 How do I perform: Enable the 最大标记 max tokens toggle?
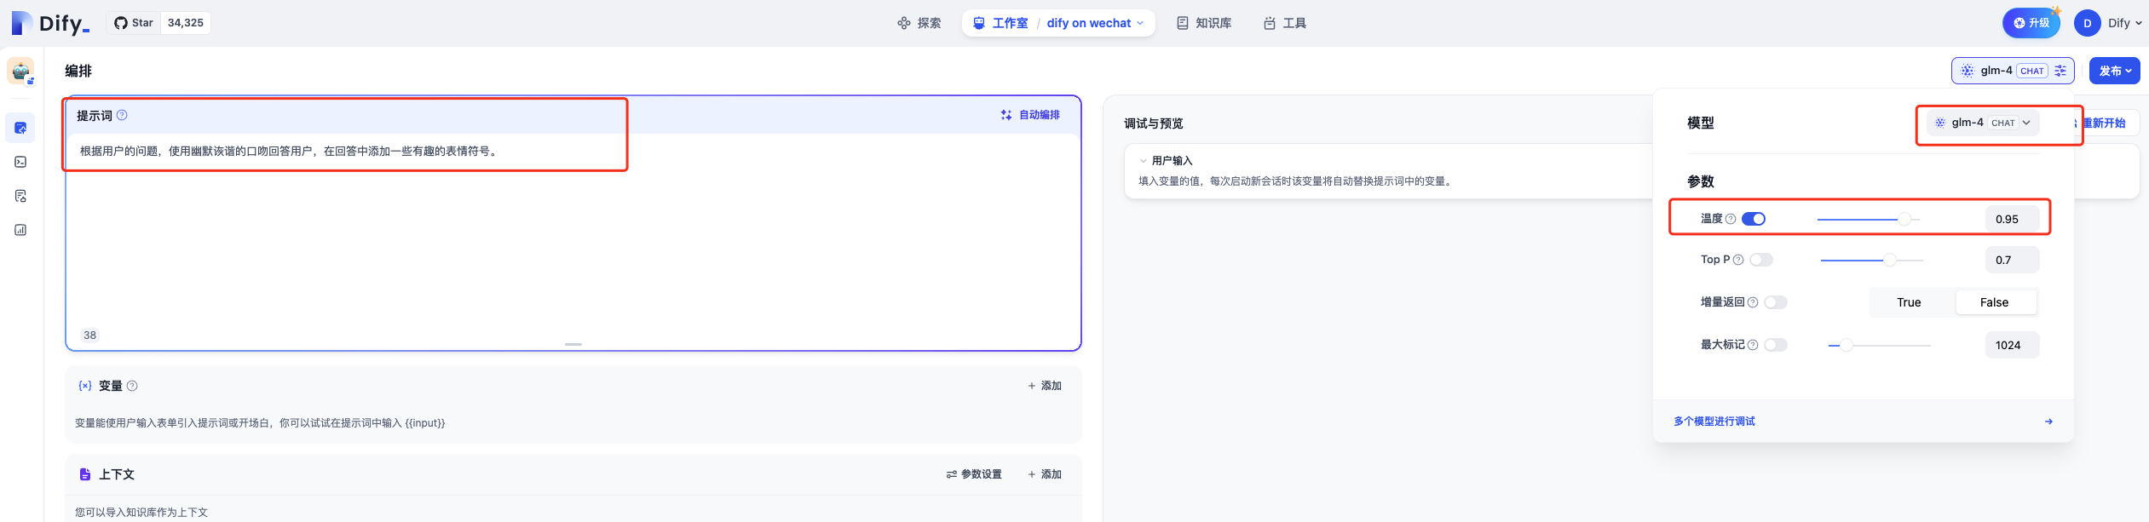point(1776,345)
